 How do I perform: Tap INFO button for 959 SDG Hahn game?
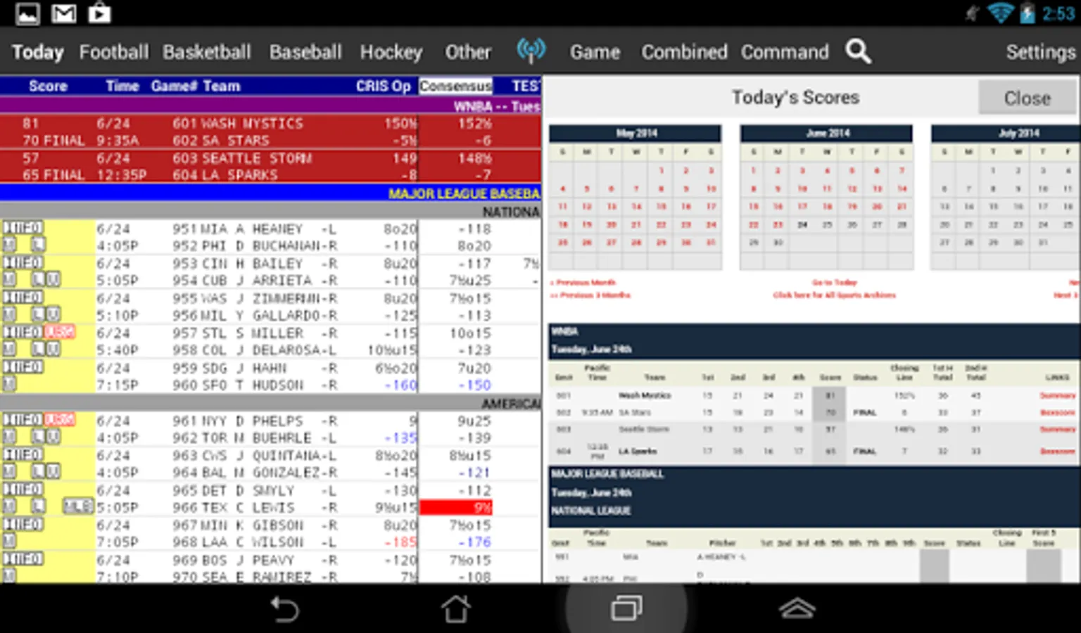[x=23, y=366]
